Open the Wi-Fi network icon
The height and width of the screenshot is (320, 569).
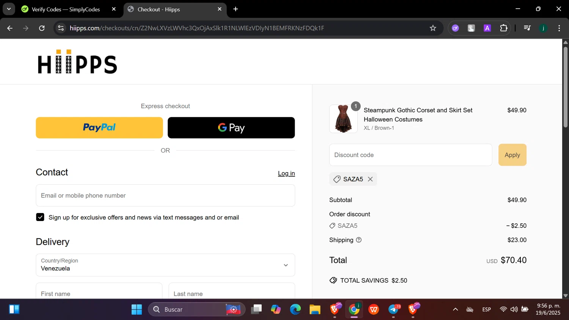point(503,309)
